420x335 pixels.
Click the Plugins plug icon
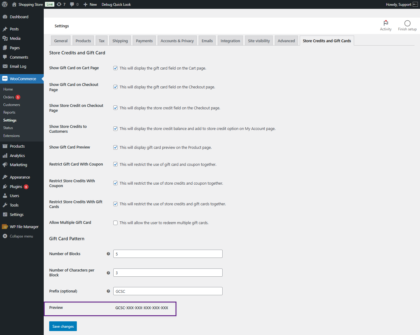5,186
